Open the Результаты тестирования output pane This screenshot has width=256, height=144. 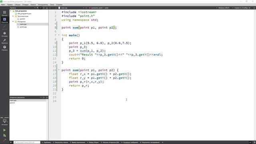pos(150,142)
